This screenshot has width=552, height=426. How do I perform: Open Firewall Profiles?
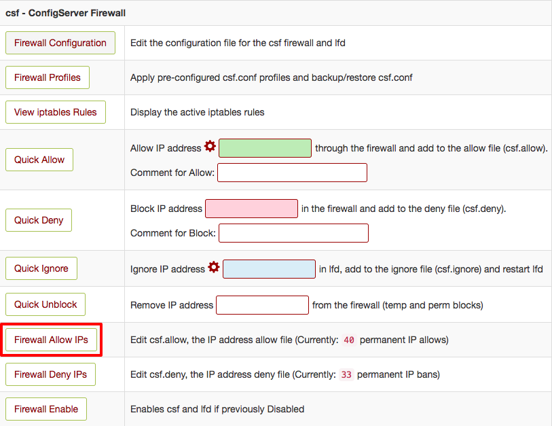[48, 77]
